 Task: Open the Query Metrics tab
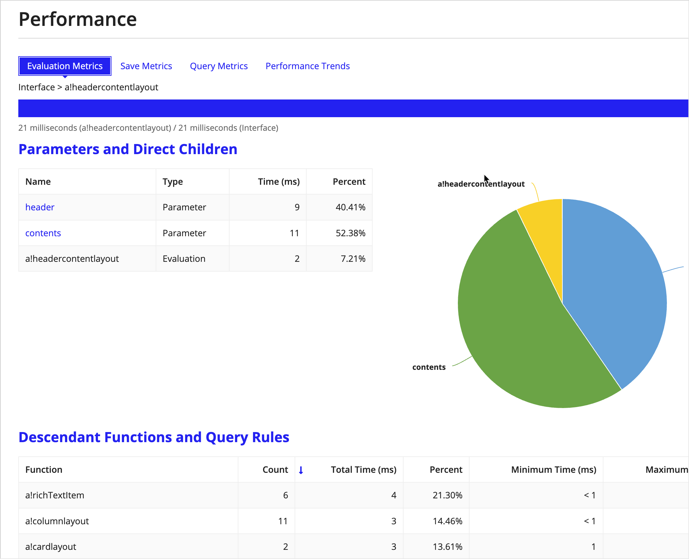(x=219, y=66)
